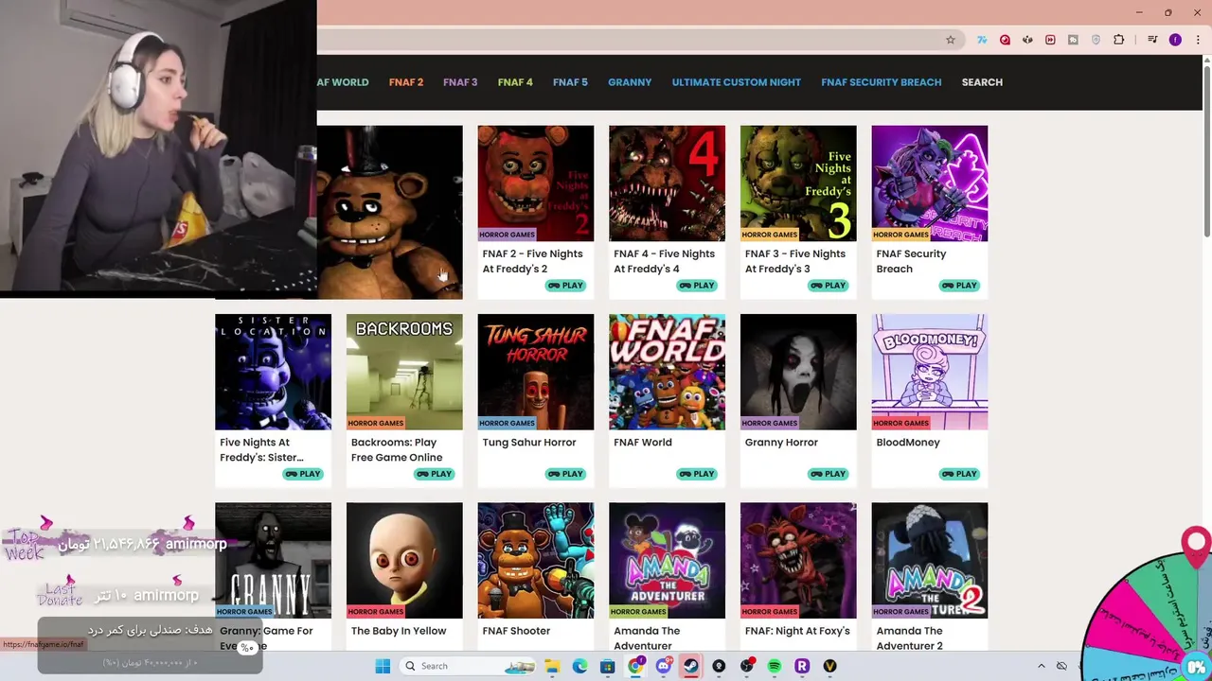Screen dimensions: 1212x681
Task: Click the red fast-forward extension icon
Action: tap(1050, 40)
